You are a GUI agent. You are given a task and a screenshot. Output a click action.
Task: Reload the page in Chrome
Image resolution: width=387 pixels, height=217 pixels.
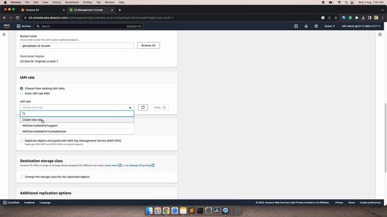click(x=18, y=17)
